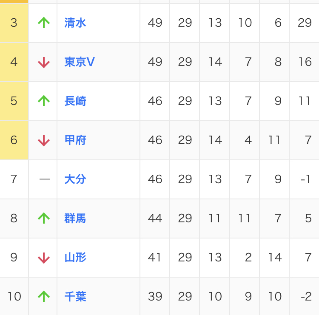Open the 長崎 team link
Image resolution: width=319 pixels, height=315 pixels.
75,101
